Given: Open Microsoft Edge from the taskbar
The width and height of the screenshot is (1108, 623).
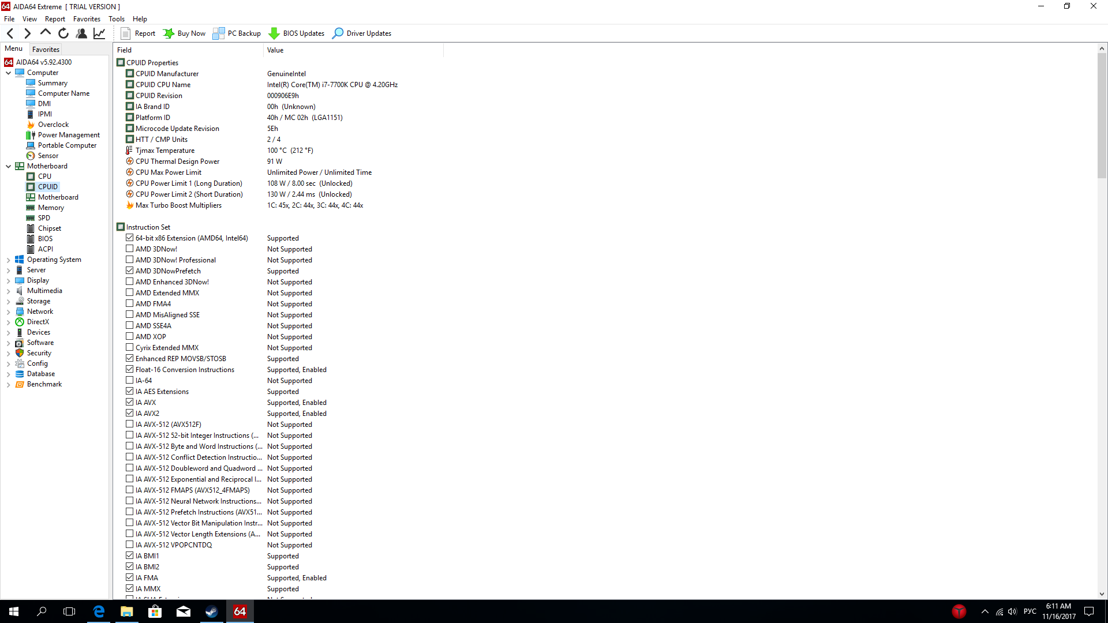Looking at the screenshot, I should point(99,611).
